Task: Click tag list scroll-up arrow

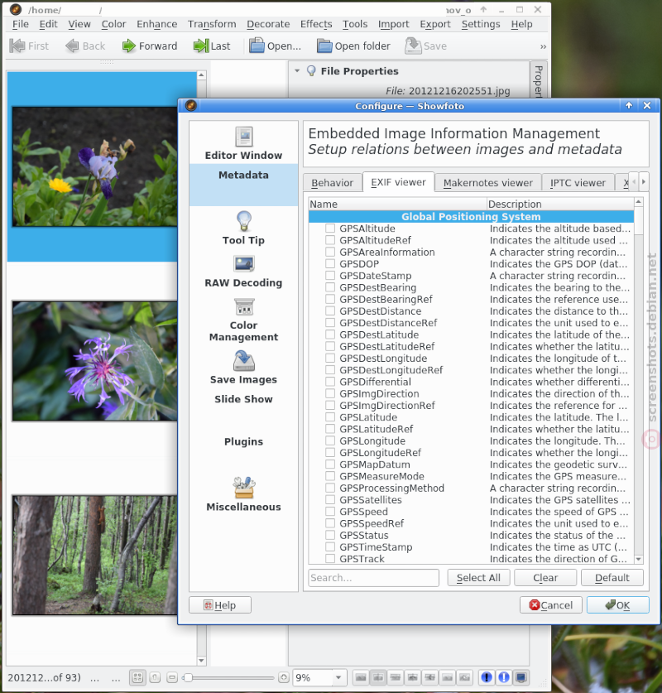Action: tap(638, 202)
